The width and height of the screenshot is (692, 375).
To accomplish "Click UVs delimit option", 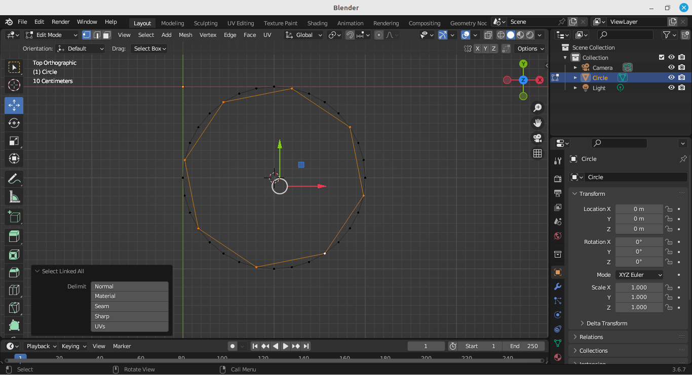I will point(130,326).
